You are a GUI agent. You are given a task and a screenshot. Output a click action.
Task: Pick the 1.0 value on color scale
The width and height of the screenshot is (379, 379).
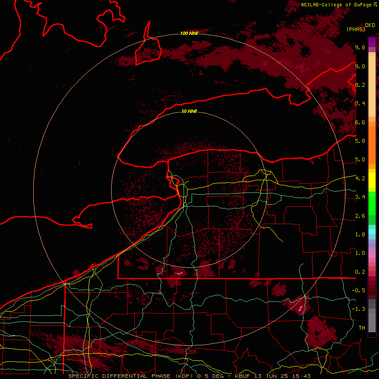[360, 253]
